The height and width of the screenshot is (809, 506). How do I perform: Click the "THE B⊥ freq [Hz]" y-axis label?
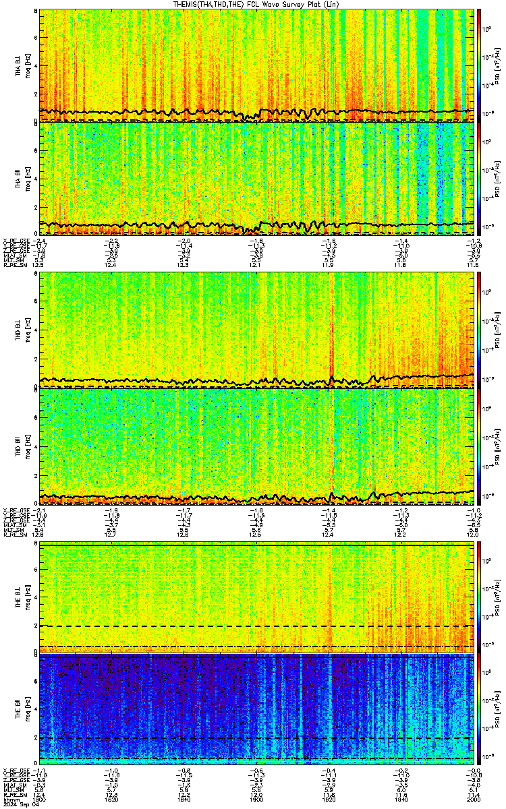click(x=24, y=597)
